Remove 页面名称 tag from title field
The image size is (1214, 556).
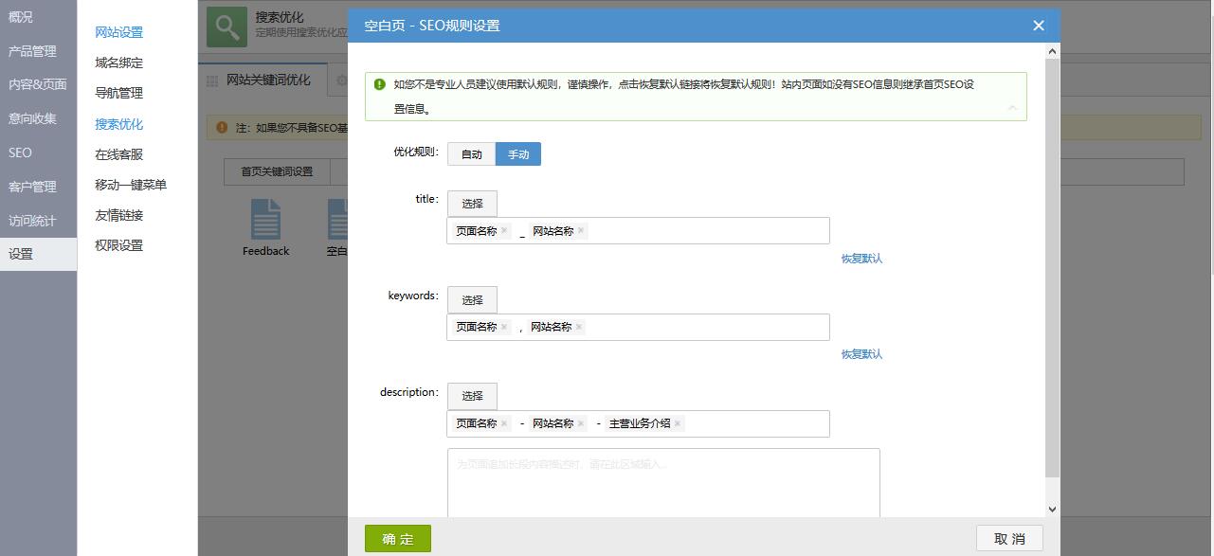pos(504,231)
